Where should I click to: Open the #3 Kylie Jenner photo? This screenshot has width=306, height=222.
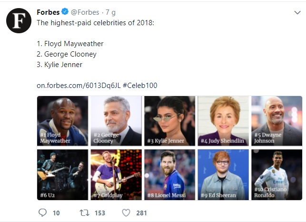pos(169,121)
